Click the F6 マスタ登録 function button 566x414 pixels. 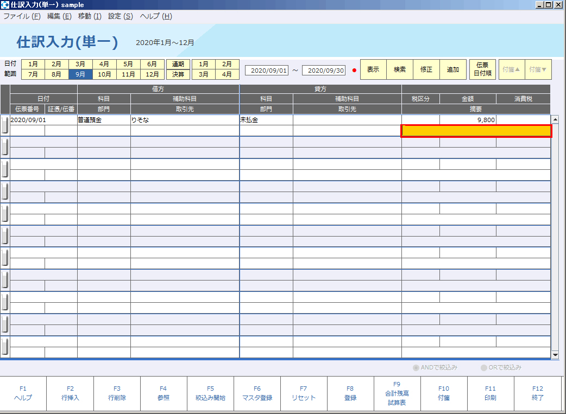257,393
